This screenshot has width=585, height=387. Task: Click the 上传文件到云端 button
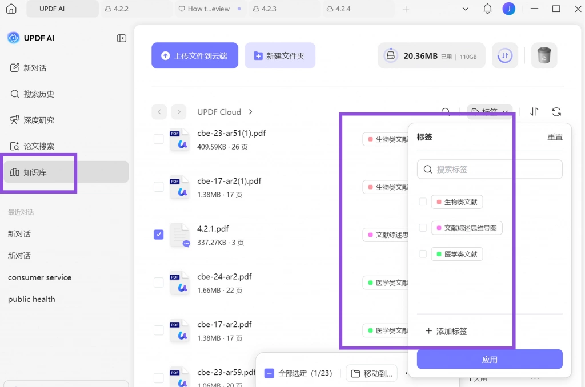coord(195,55)
